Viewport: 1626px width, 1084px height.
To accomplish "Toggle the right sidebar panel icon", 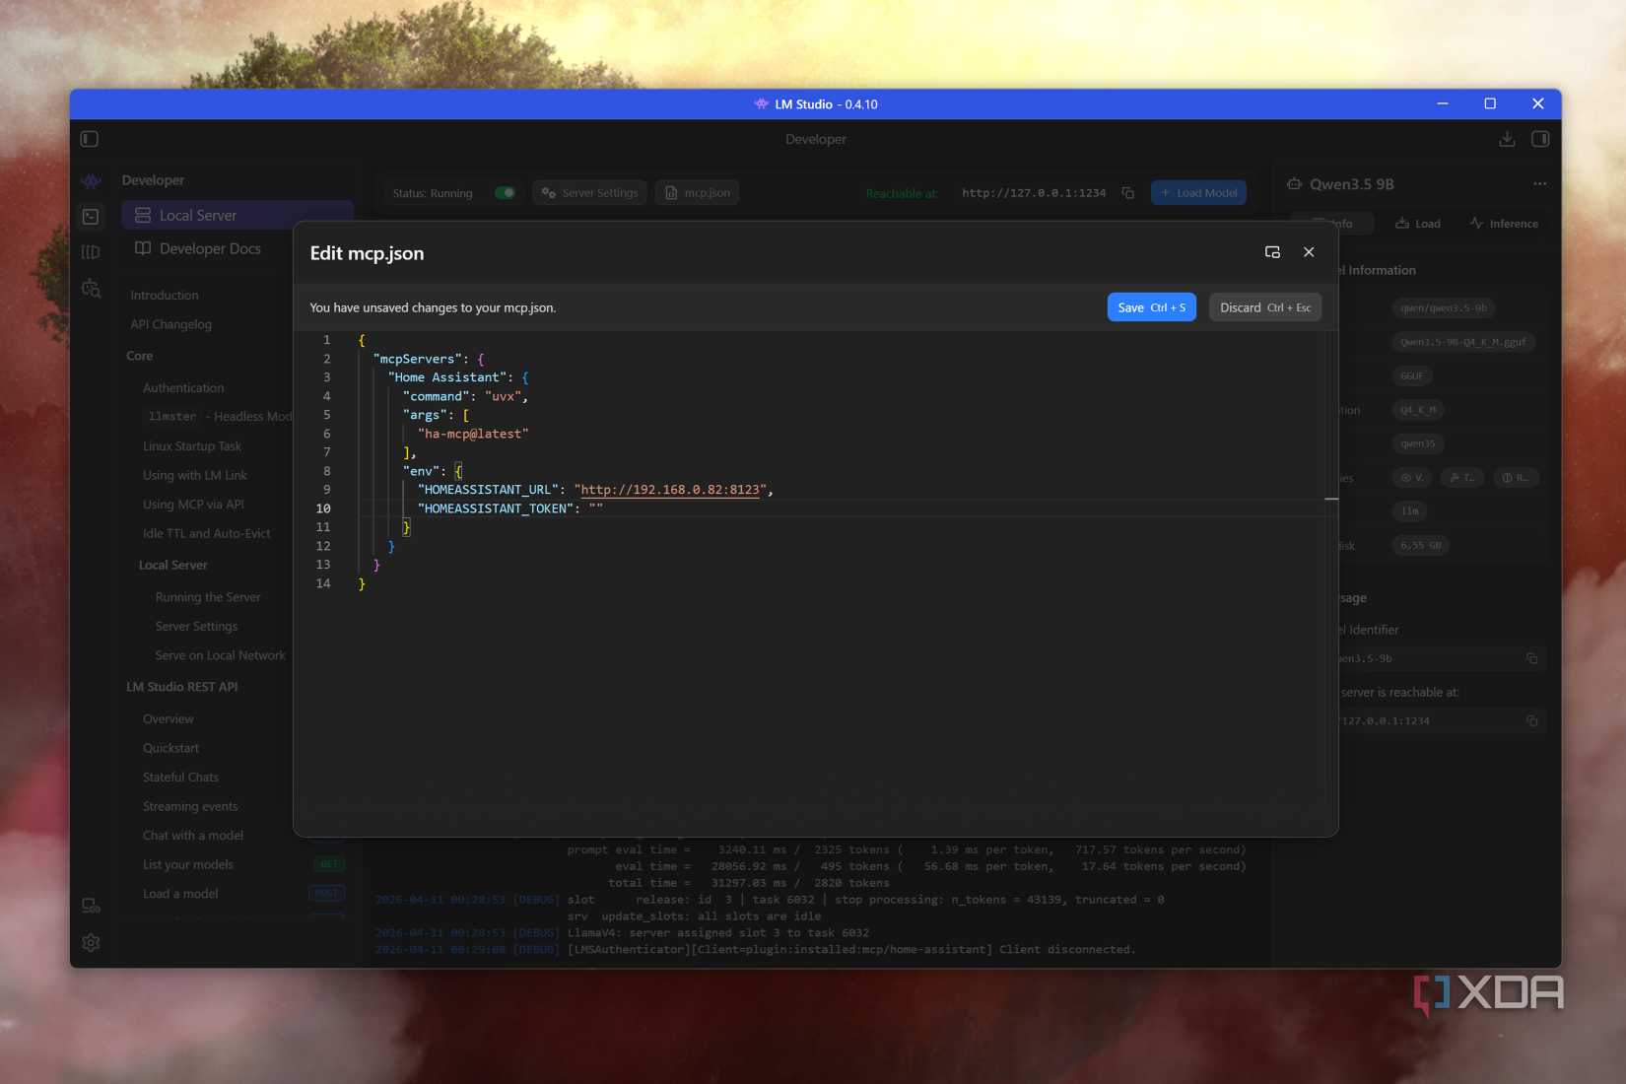I will (1540, 139).
